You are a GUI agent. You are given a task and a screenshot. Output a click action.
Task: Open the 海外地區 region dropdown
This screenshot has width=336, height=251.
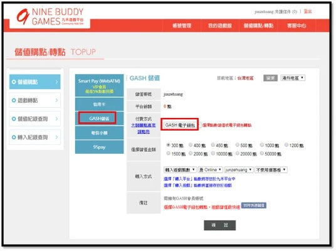293,78
